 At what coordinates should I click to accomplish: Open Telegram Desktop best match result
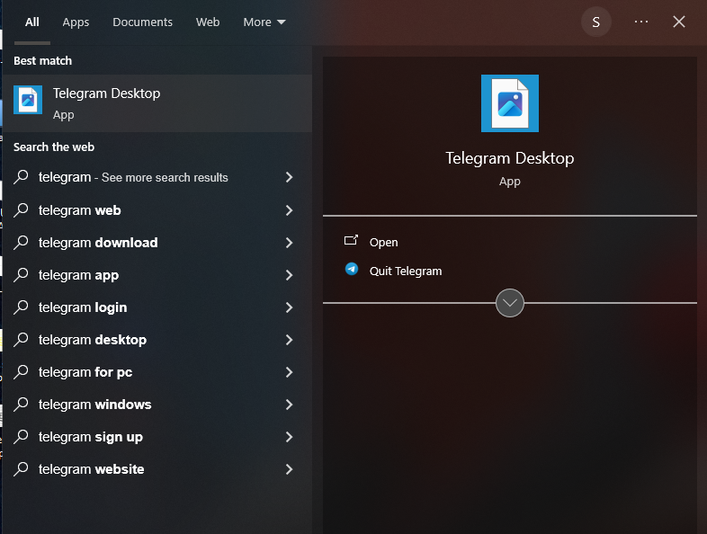click(157, 103)
